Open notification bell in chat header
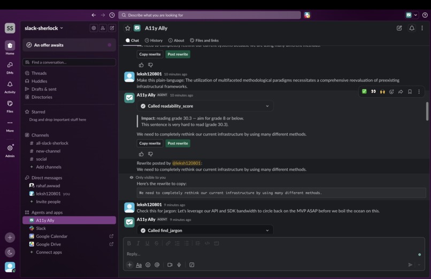The height and width of the screenshot is (279, 431). tap(412, 28)
